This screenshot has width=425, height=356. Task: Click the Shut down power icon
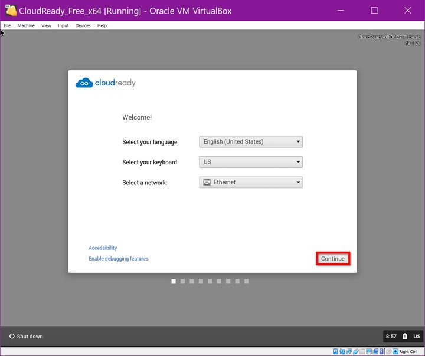click(12, 336)
